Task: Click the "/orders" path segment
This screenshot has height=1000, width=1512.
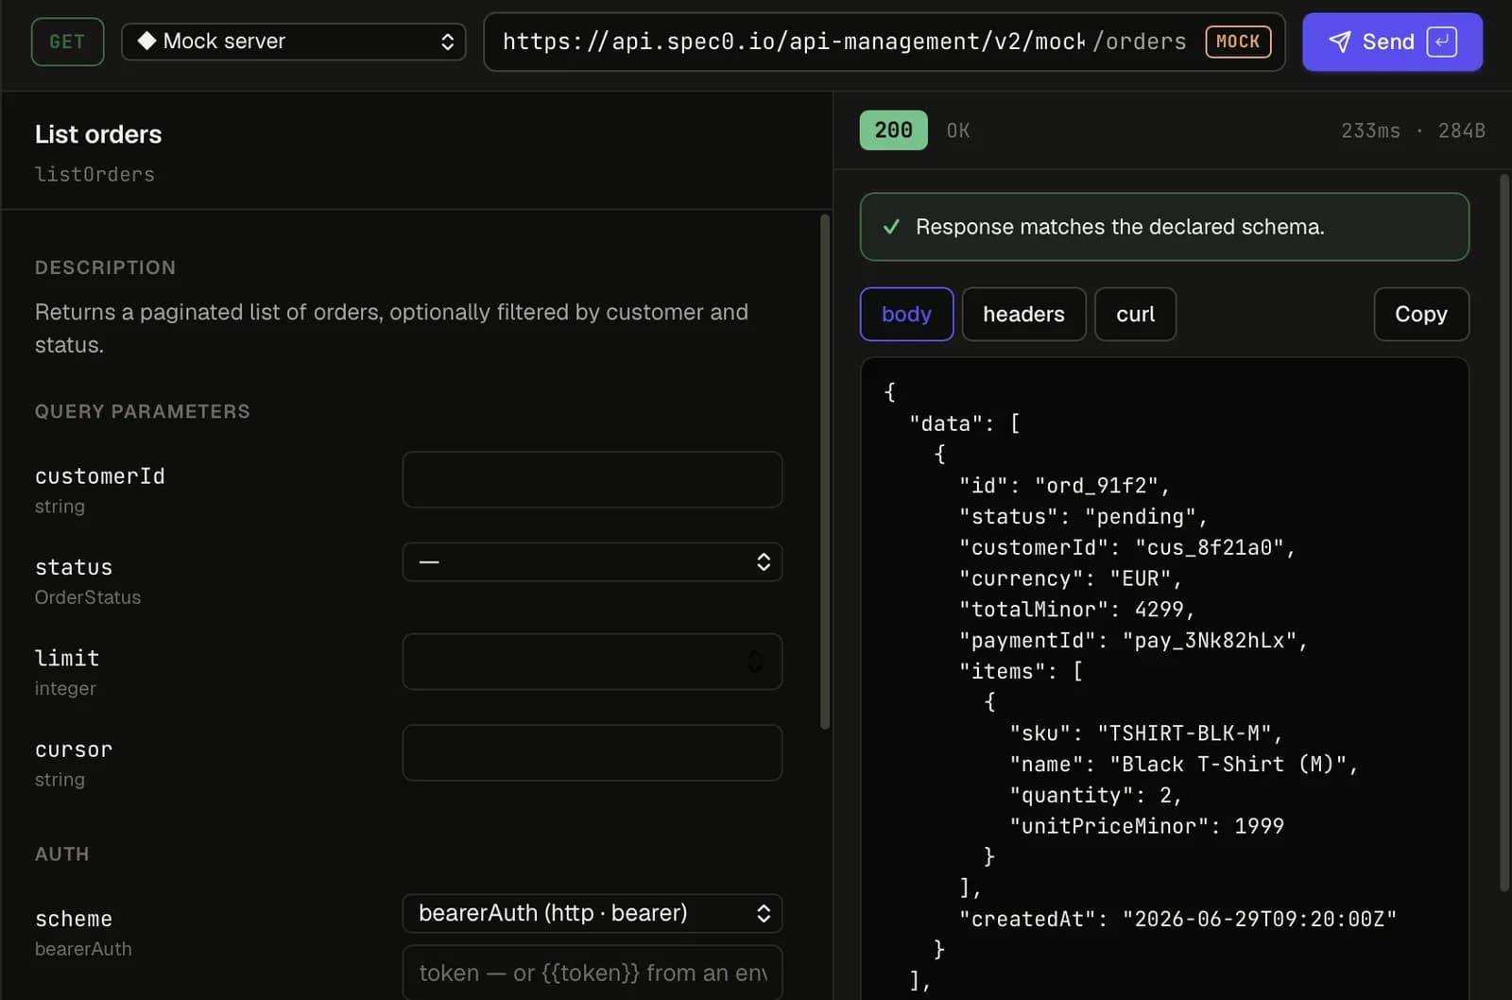Action: click(1139, 42)
